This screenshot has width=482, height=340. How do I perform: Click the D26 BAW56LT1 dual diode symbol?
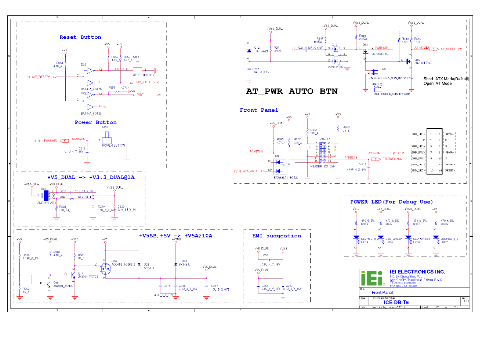point(280,166)
